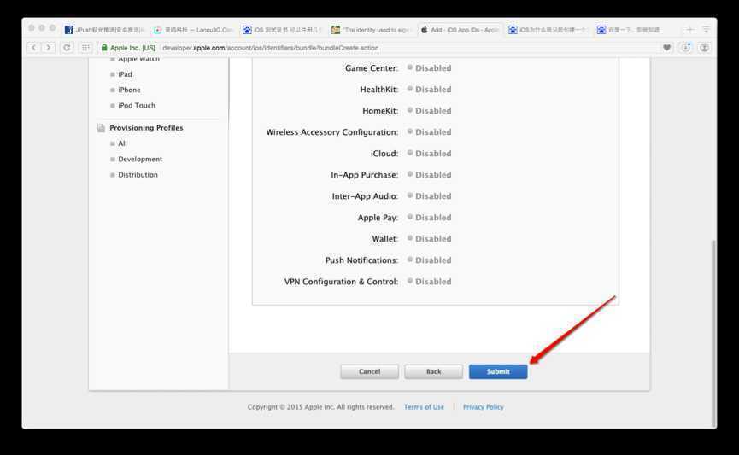This screenshot has width=739, height=455.
Task: Go forward with the browser forward arrow
Action: click(x=49, y=48)
